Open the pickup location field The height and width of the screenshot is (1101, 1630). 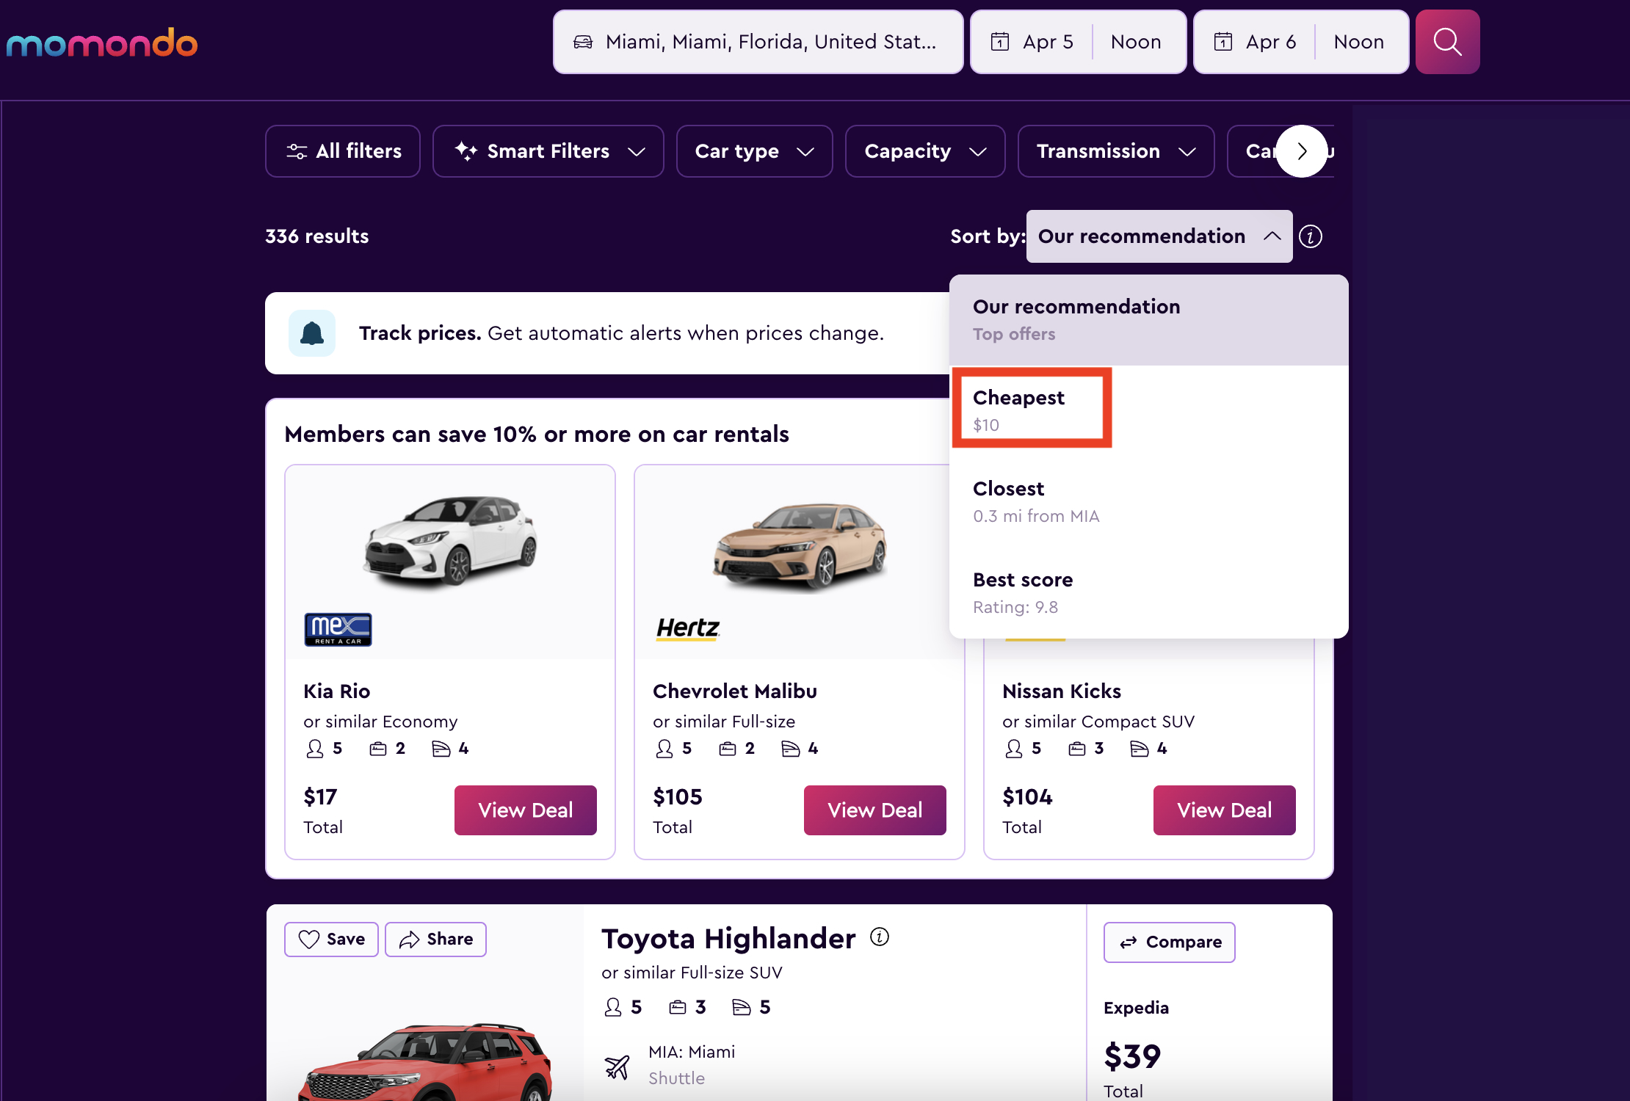758,42
